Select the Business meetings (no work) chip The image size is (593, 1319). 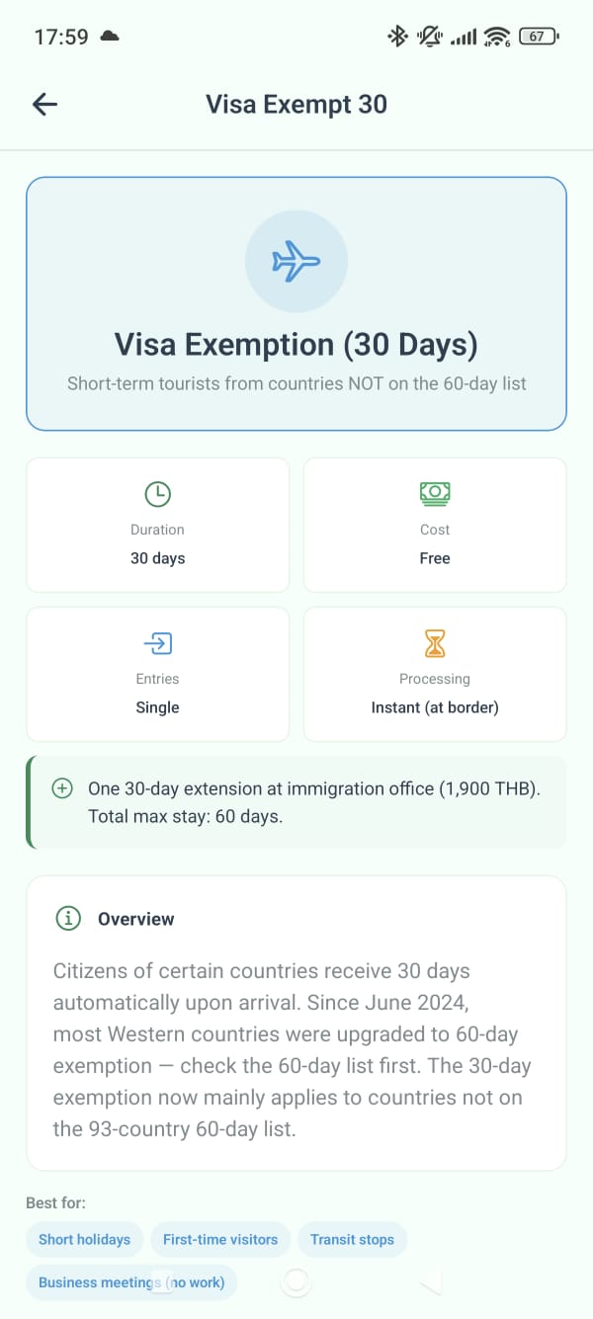click(x=131, y=1282)
